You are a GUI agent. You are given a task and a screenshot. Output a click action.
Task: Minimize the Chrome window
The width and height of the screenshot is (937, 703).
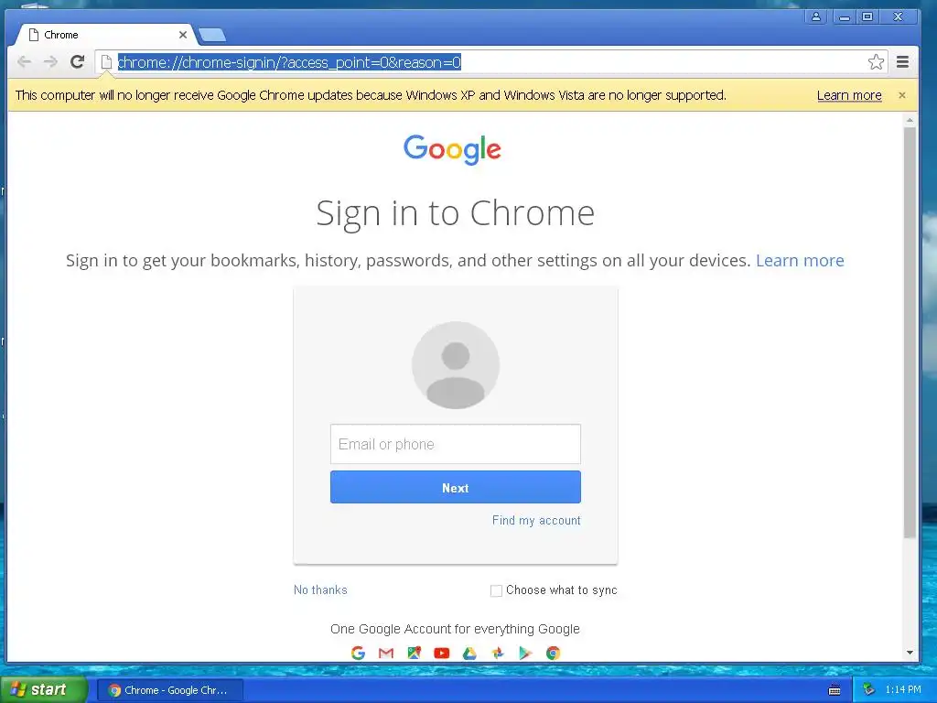coord(844,16)
